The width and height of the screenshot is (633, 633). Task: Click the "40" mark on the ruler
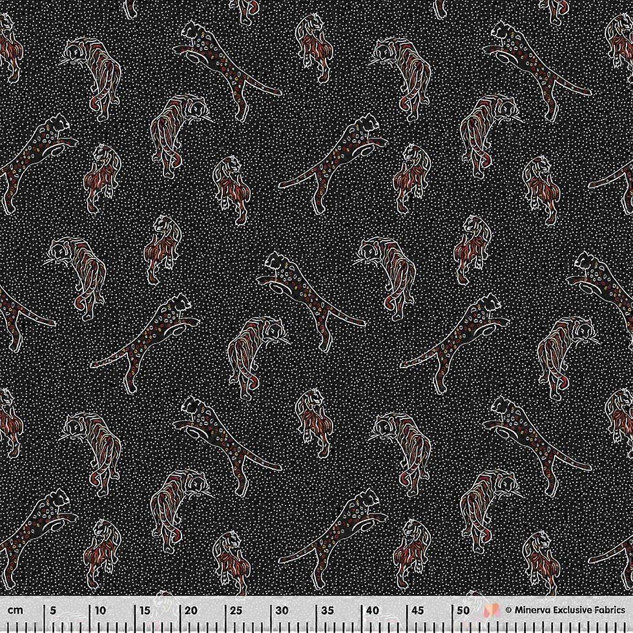click(x=373, y=610)
